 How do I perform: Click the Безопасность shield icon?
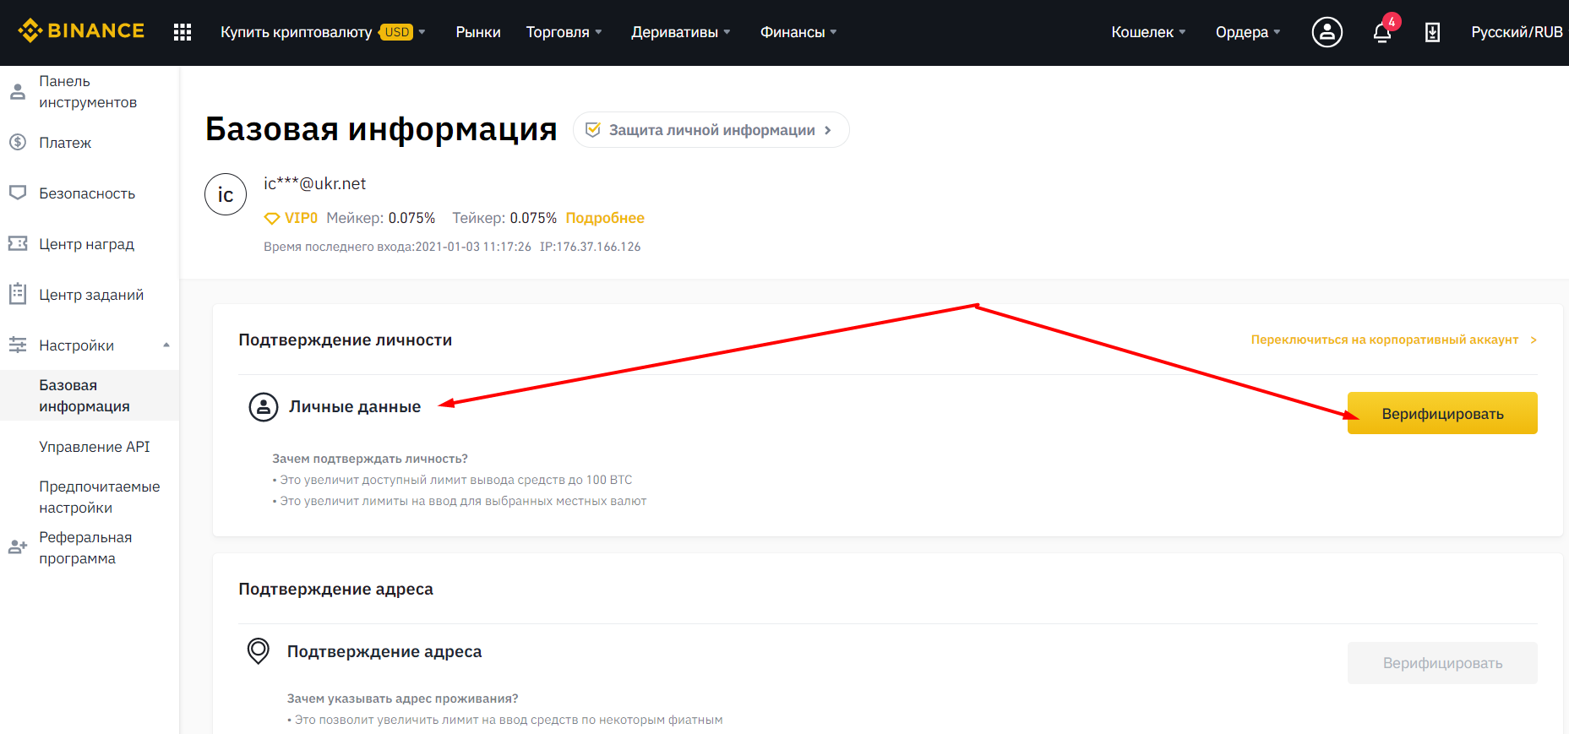[x=18, y=193]
